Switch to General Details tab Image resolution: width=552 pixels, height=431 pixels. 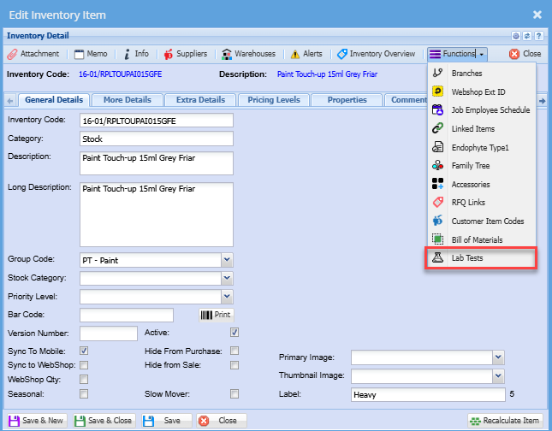(54, 100)
